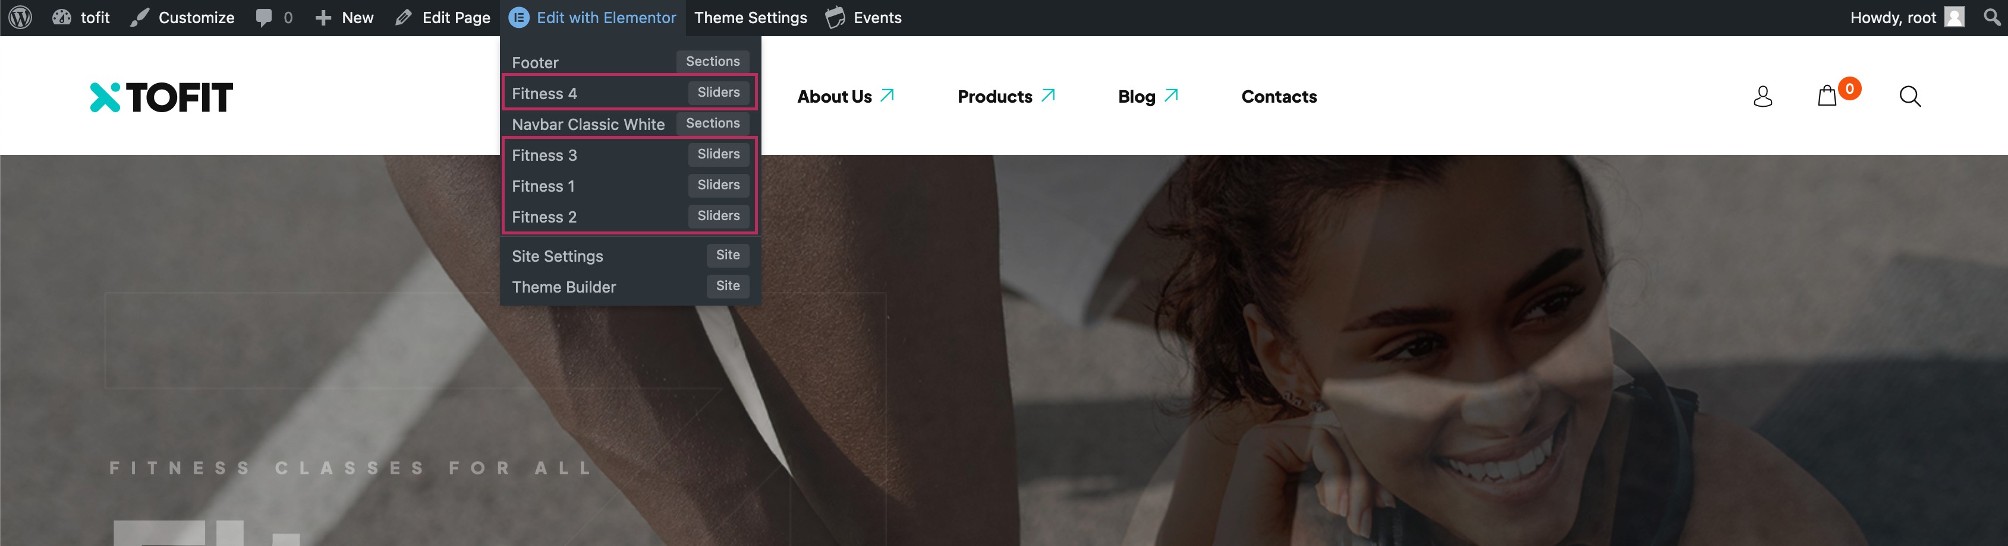Click the arrow icon beside Blog

click(x=1171, y=96)
